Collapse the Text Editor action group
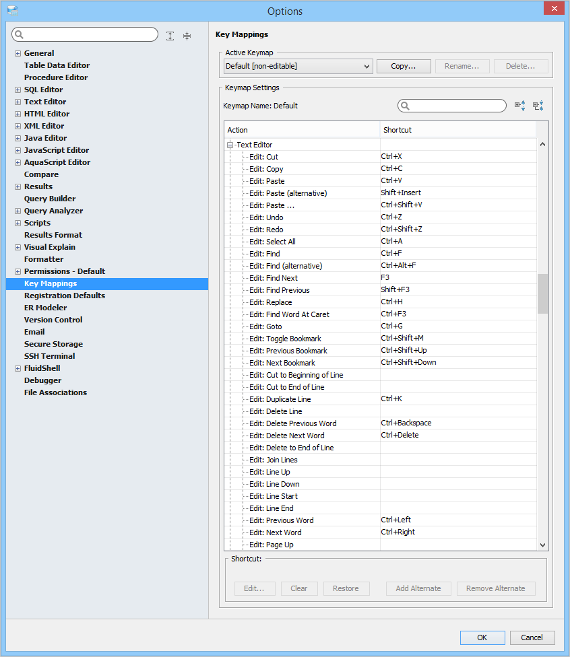570x657 pixels. click(x=230, y=145)
